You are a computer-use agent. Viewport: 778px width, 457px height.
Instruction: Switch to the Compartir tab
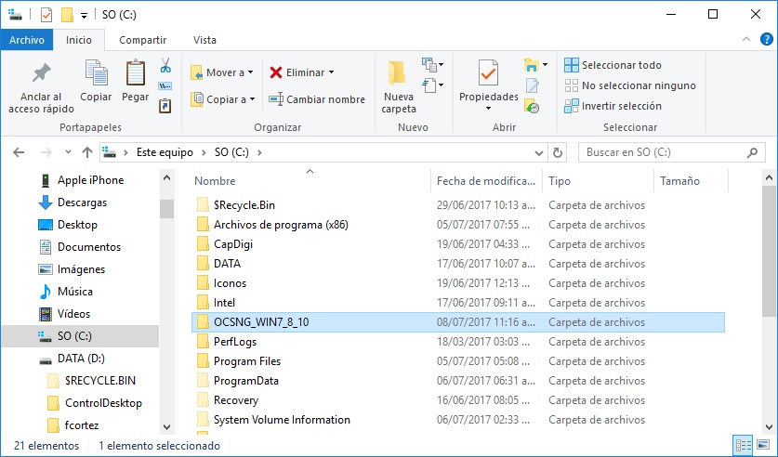[x=143, y=40]
